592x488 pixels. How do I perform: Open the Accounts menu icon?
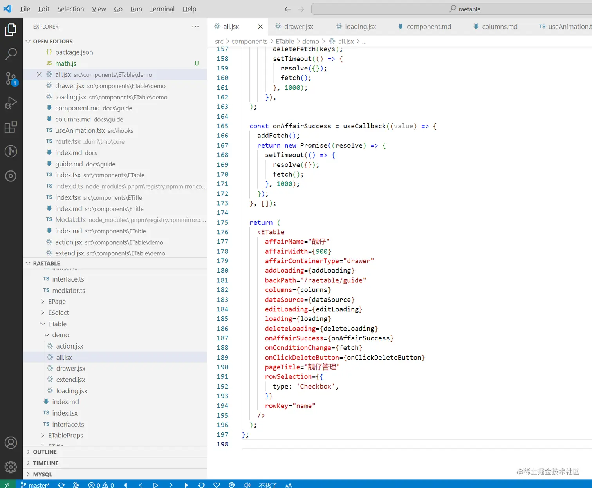[11, 443]
